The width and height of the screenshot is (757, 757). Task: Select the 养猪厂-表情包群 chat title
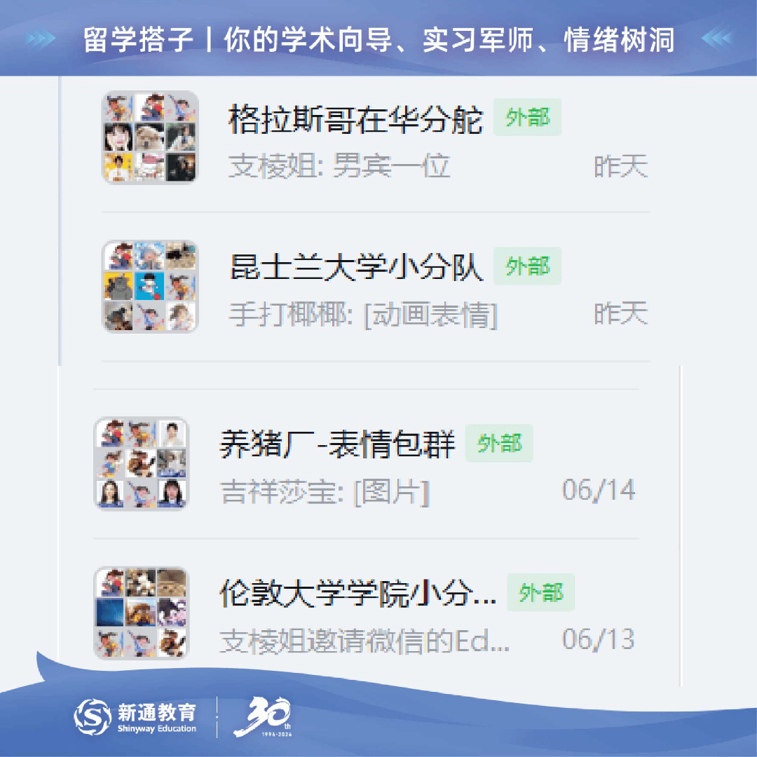pos(337,444)
